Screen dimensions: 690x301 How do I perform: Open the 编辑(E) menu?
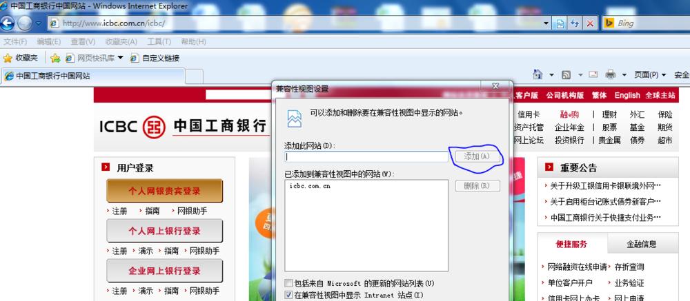point(49,42)
